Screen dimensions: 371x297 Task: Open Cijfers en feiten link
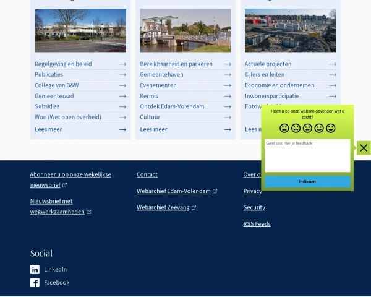click(x=265, y=74)
